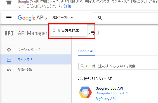This screenshot has height=103, width=158.
Task: Open the Compute Engine API link
Action: point(112,93)
